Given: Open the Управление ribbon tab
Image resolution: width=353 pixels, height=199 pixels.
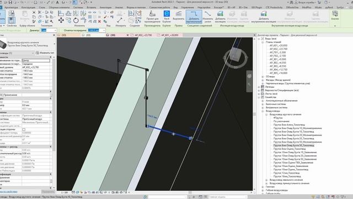Looking at the screenshot, I should (188, 7).
